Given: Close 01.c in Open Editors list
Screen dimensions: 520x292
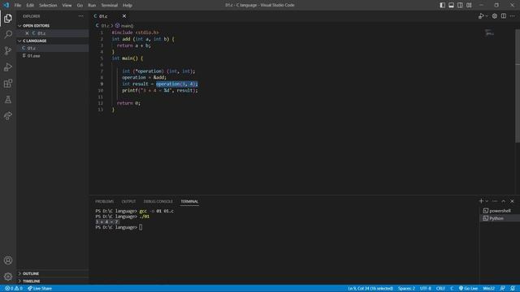Looking at the screenshot, I should point(27,33).
